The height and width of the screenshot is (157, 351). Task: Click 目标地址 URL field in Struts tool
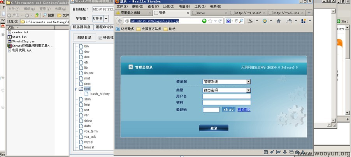pyautogui.click(x=103, y=9)
